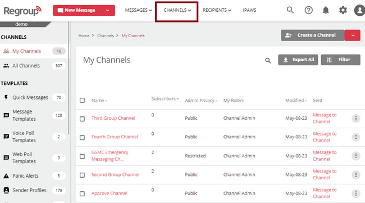
Task: Expand the red Create a Channel dropdown arrow
Action: 353,35
